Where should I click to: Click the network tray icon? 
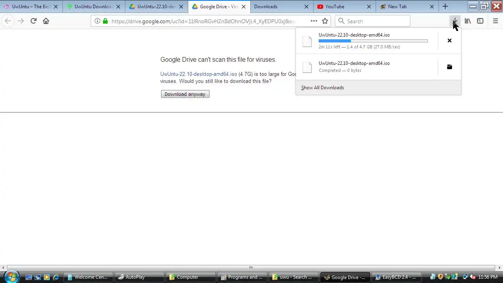point(465,277)
